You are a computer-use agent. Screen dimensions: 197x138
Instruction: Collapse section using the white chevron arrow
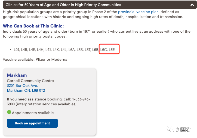192,5
